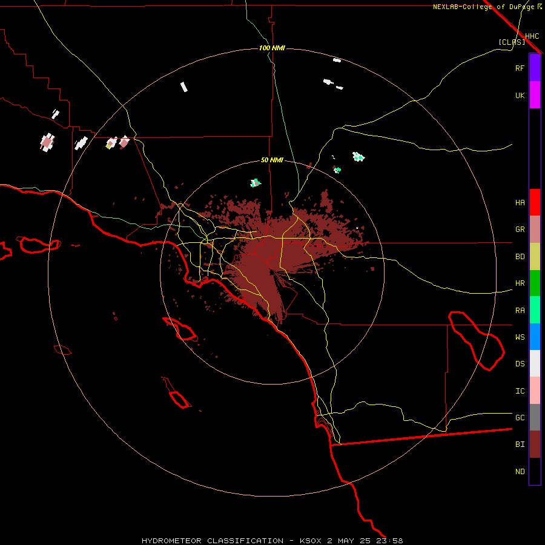The height and width of the screenshot is (545, 545).
Task: Click the BI brown legend swatch
Action: click(x=535, y=444)
